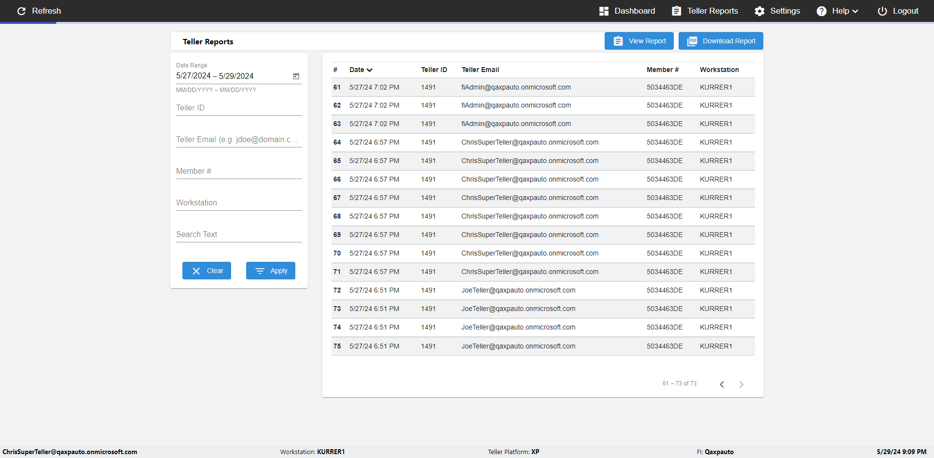
Task: Click the FI: Qaxpauto status bar entry
Action: point(715,452)
